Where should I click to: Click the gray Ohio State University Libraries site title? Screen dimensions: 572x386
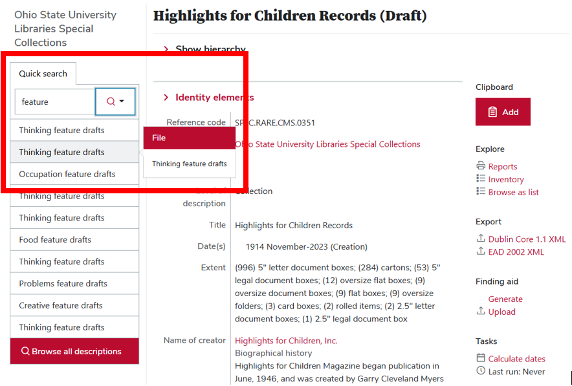click(x=65, y=28)
